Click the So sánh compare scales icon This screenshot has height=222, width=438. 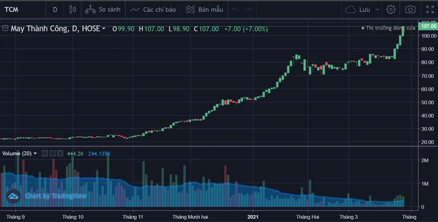(x=90, y=9)
